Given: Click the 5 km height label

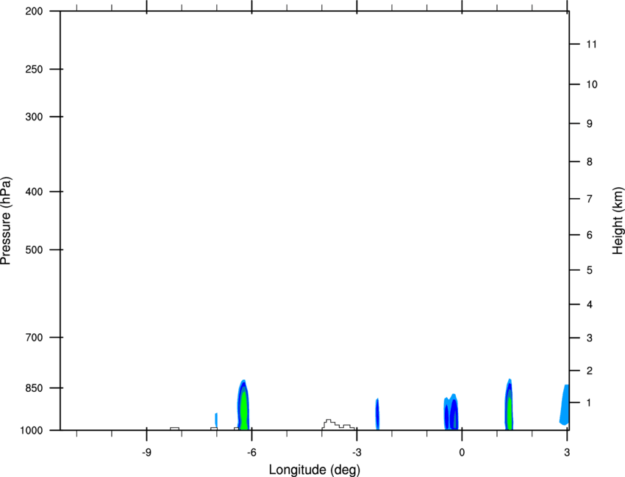Looking at the screenshot, I should pos(590,271).
